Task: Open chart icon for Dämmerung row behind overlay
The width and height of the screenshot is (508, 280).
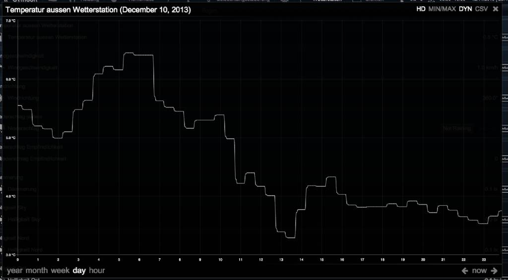Action: [x=506, y=189]
